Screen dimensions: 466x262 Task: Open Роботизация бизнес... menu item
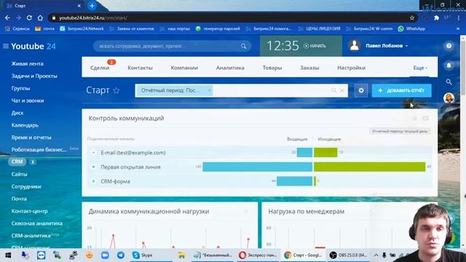coord(39,149)
